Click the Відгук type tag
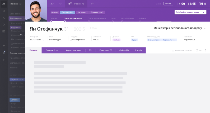Image resolution: width=210 pixels, height=113 pixels. point(134,40)
